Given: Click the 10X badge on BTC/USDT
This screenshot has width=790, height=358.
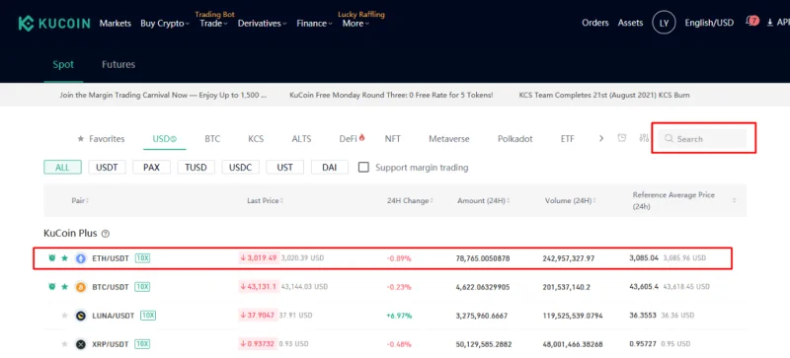Looking at the screenshot, I should pyautogui.click(x=142, y=287).
